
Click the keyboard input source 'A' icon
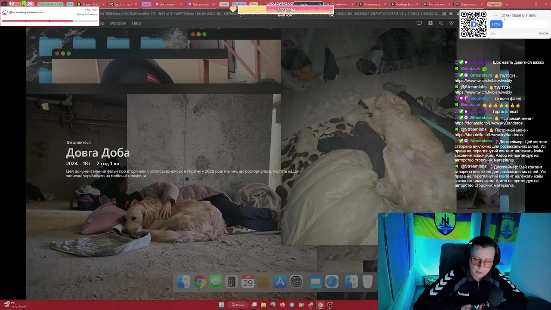point(430,23)
